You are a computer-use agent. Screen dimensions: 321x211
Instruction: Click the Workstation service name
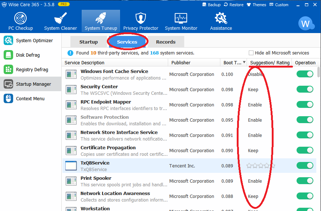pyautogui.click(x=95, y=208)
